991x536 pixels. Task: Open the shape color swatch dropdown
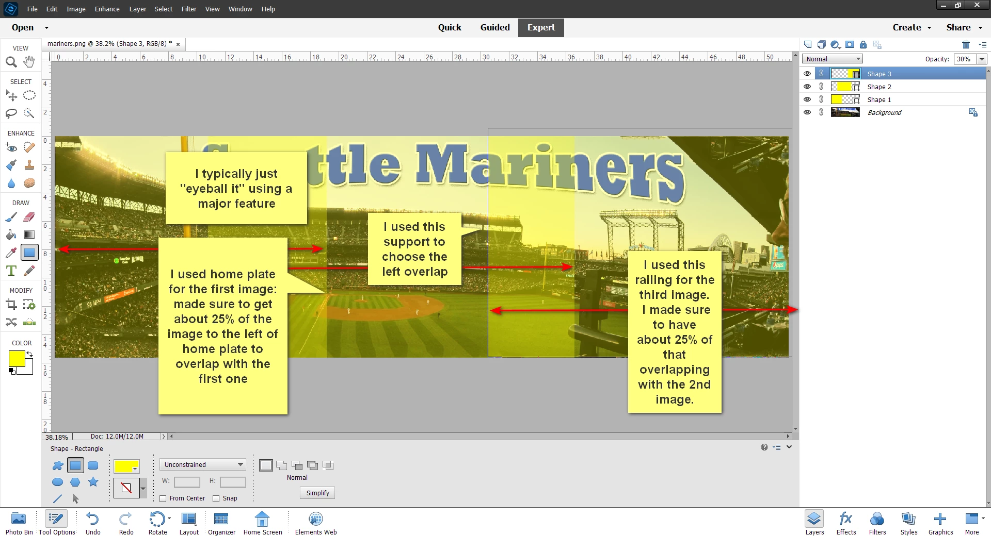pyautogui.click(x=126, y=466)
